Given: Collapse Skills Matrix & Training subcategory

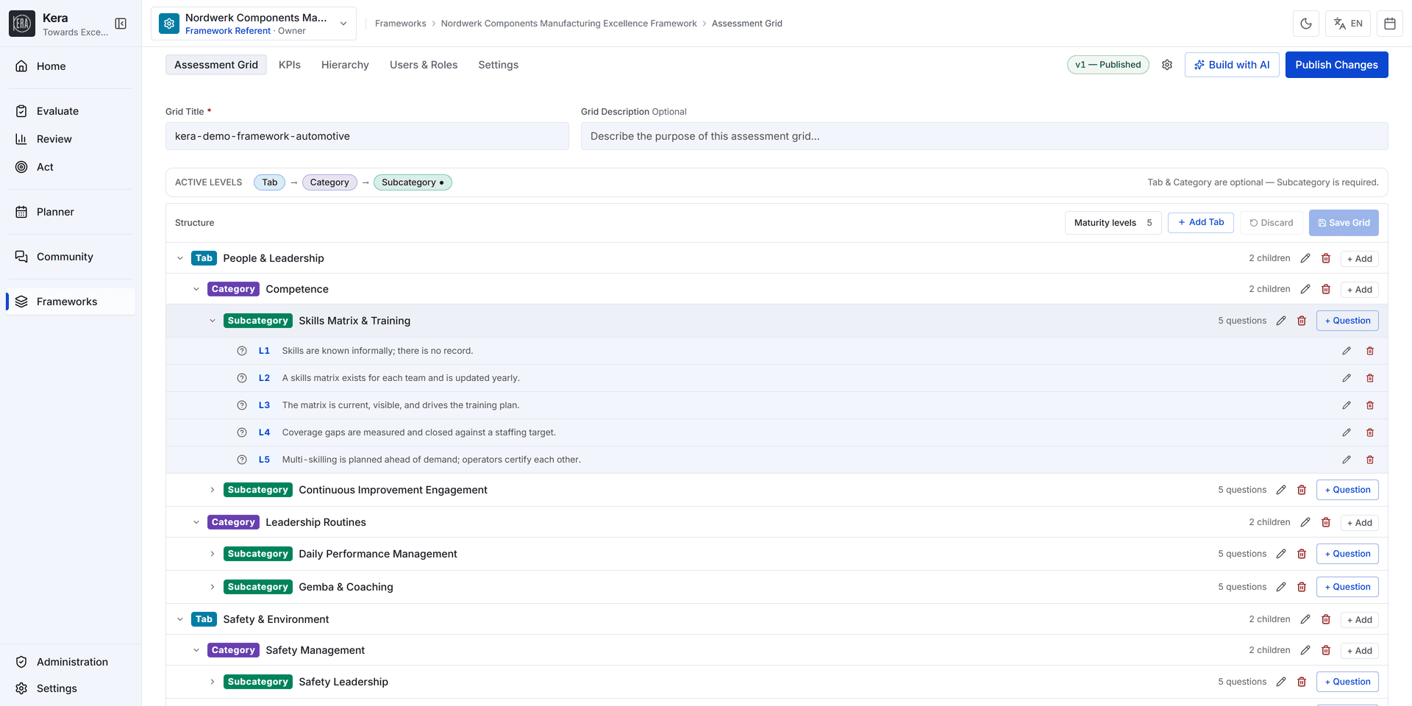Looking at the screenshot, I should click(213, 321).
